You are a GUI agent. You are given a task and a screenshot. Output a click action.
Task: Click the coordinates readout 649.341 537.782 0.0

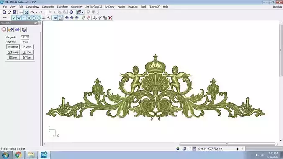point(210,149)
